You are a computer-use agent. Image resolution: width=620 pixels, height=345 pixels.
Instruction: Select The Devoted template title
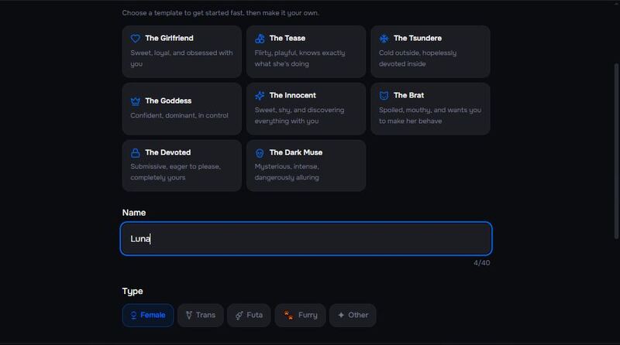click(167, 152)
